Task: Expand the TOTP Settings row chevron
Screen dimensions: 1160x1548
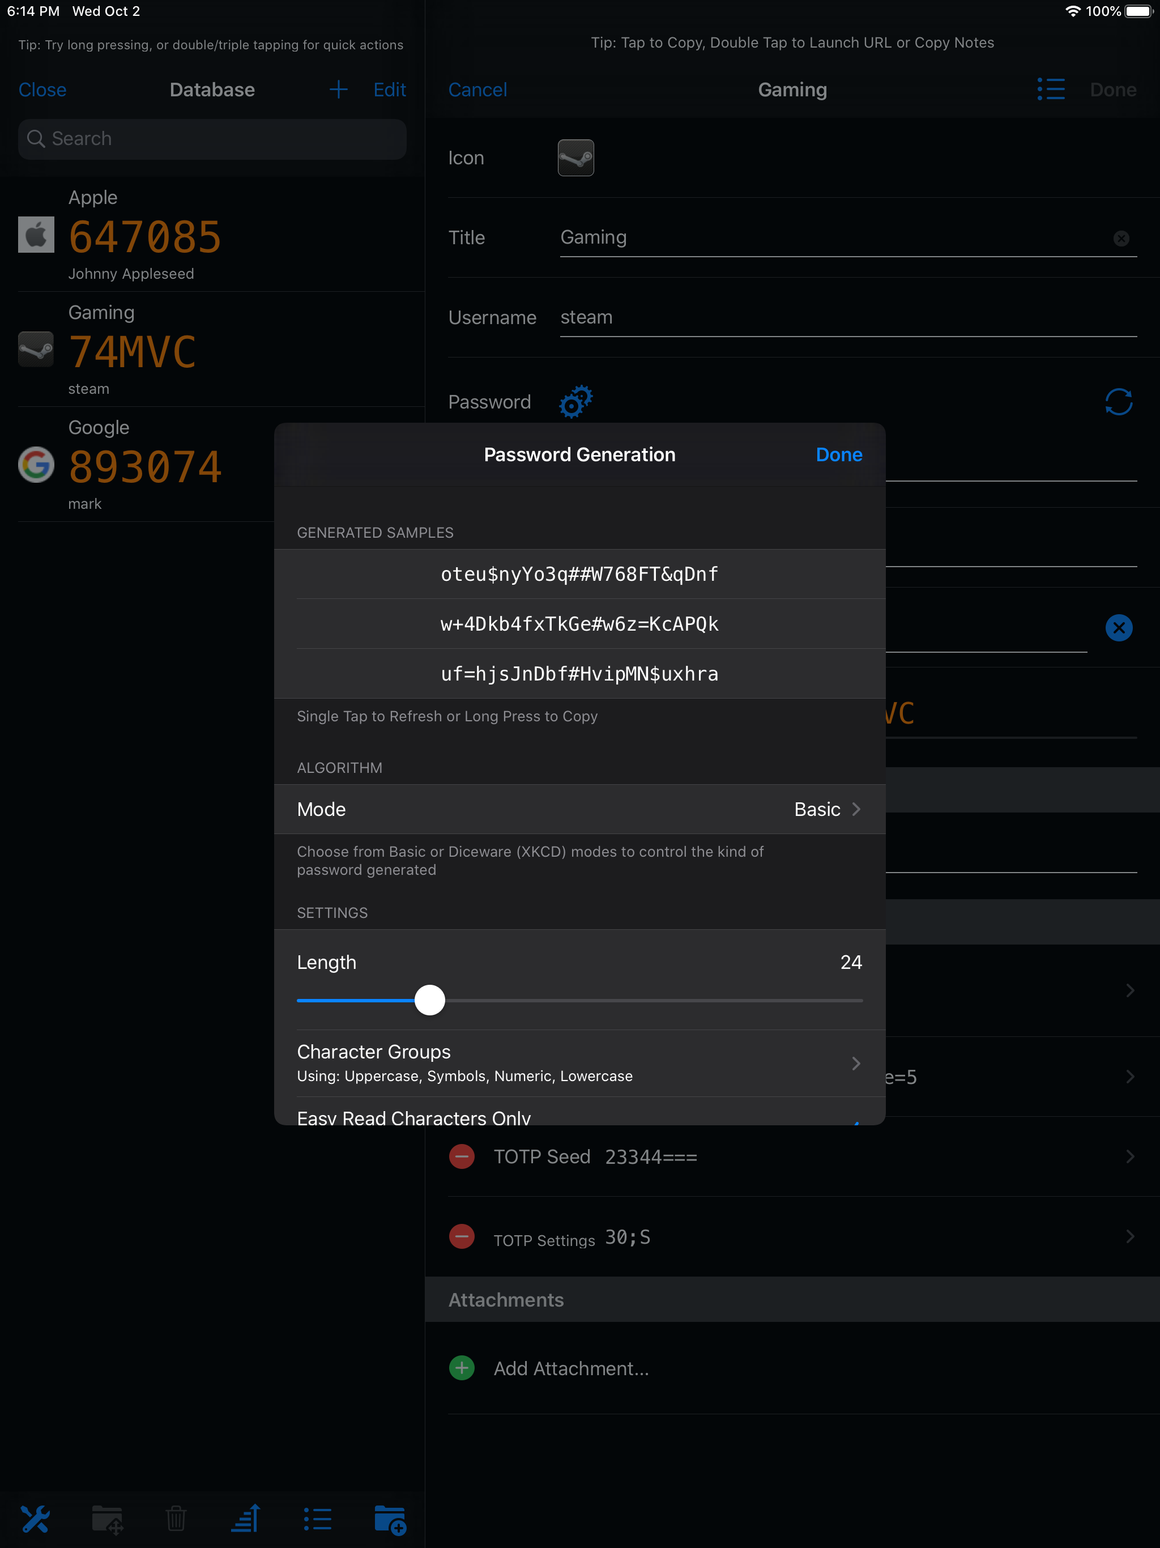Action: click(1131, 1236)
